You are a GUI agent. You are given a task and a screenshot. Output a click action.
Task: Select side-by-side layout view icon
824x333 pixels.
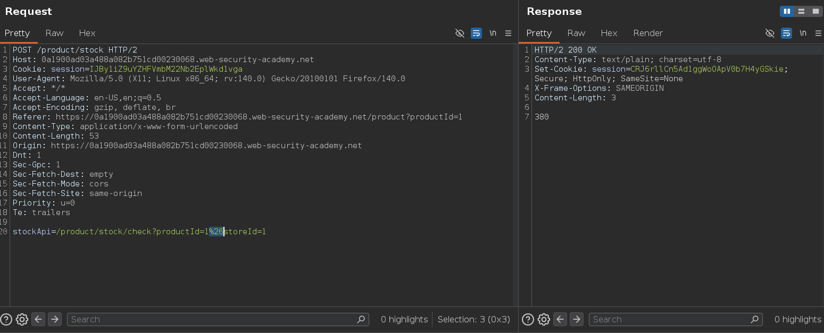pyautogui.click(x=787, y=11)
